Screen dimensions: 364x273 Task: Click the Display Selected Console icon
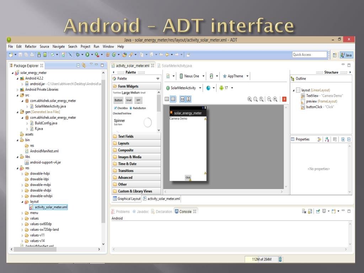pos(324,211)
